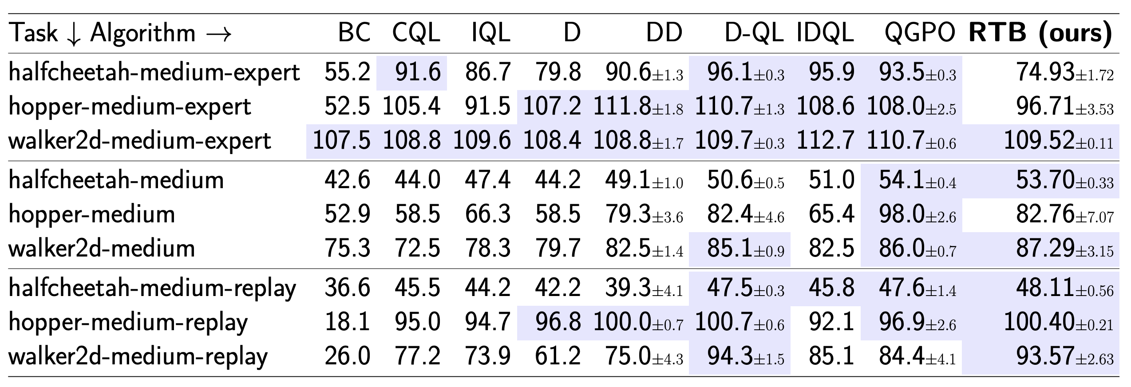Viewport: 1131px width, 387px height.
Task: Select the 105.4 CQL value
Action: pyautogui.click(x=411, y=107)
